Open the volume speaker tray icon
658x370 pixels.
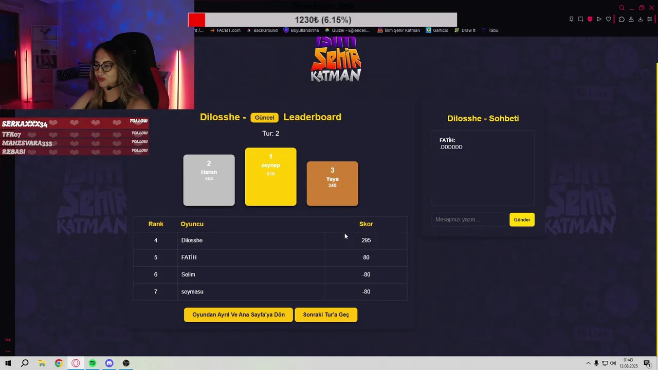(613, 363)
